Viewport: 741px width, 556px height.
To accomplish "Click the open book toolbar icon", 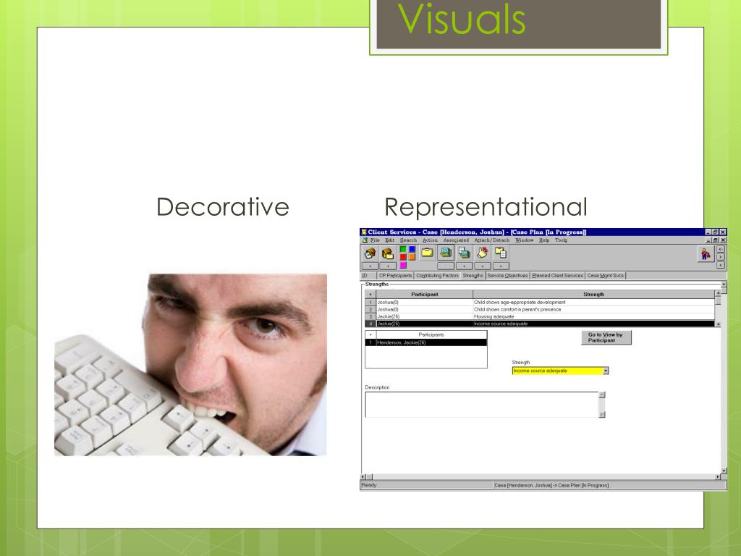I will 370,253.
